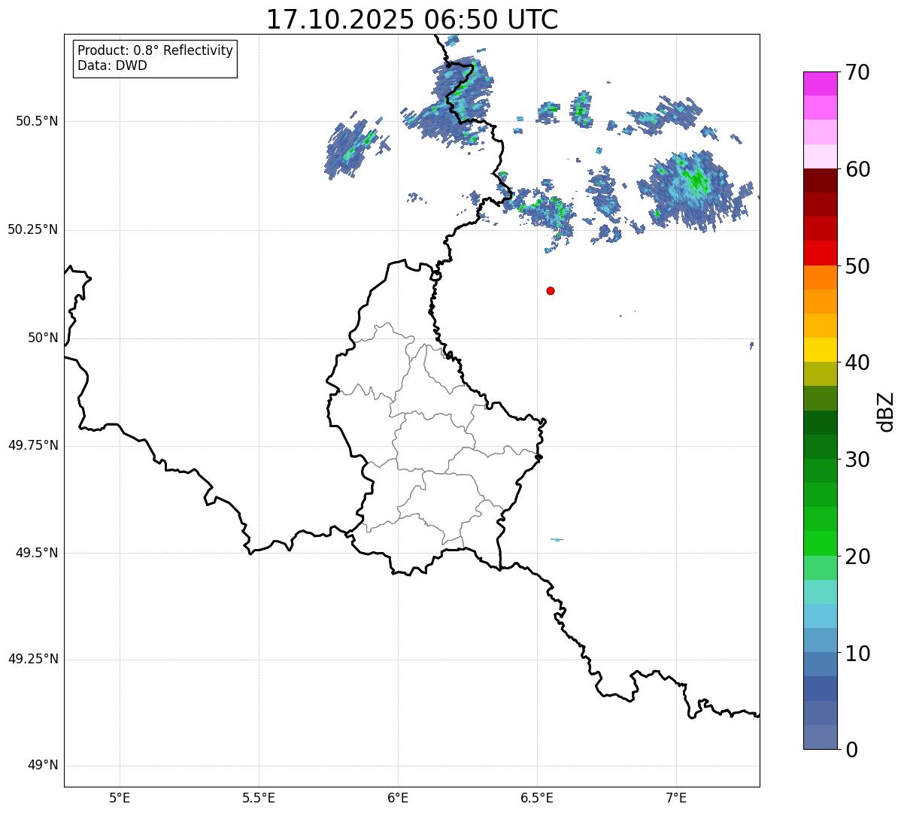Click the 49.75°N latitude label

[x=32, y=445]
